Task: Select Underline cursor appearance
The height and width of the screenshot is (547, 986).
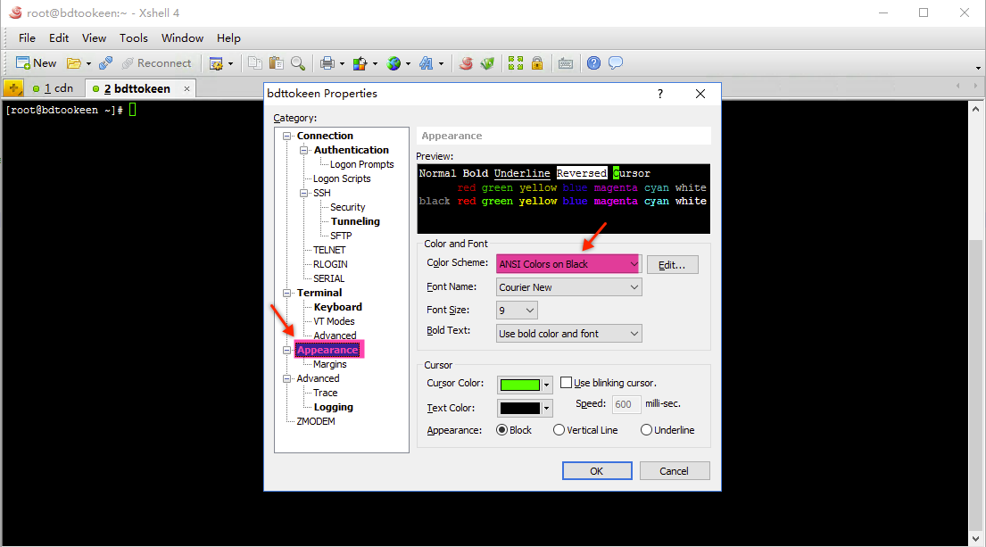Action: point(647,430)
